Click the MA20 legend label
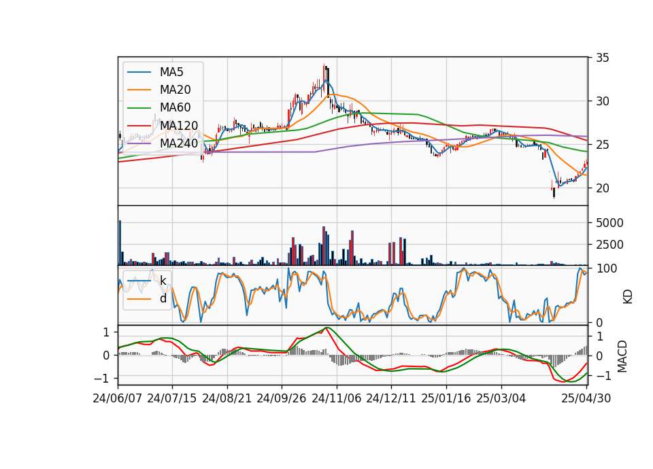This screenshot has height=469, width=653. [x=175, y=90]
